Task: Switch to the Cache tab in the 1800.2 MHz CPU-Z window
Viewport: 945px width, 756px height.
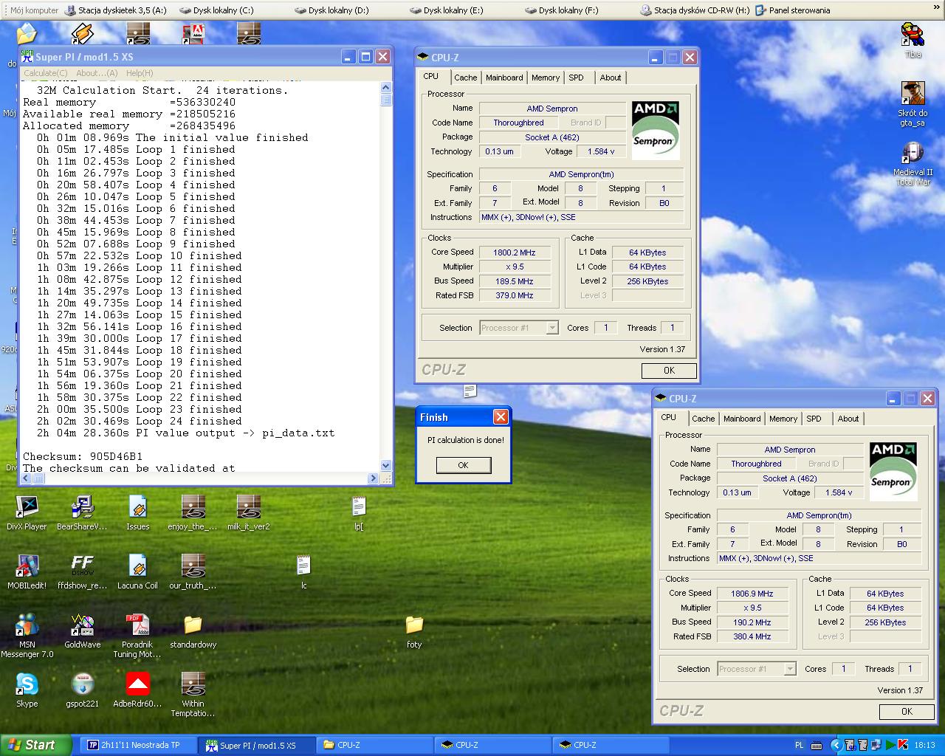Action: 465,78
